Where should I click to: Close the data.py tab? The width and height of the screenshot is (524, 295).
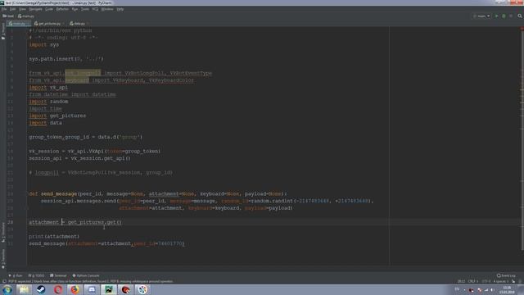click(x=88, y=24)
